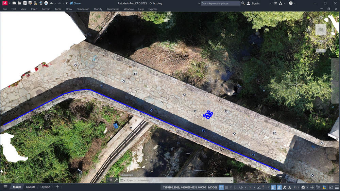Toggle Object snap tracking
The width and height of the screenshot is (340, 191).
click(x=259, y=187)
